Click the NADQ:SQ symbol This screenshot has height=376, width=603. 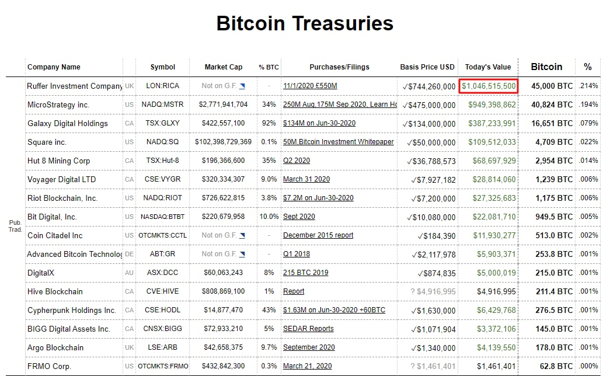pyautogui.click(x=163, y=142)
